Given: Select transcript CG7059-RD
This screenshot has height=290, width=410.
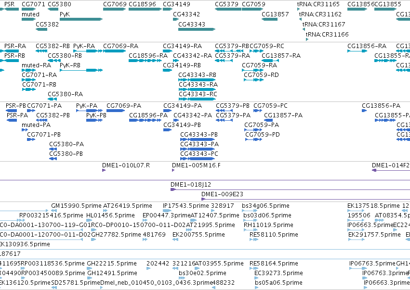Looking at the screenshot, I should (x=253, y=80).
